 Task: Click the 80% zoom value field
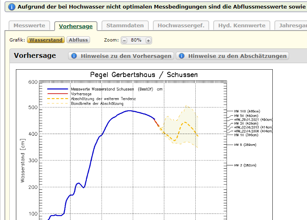[136, 40]
